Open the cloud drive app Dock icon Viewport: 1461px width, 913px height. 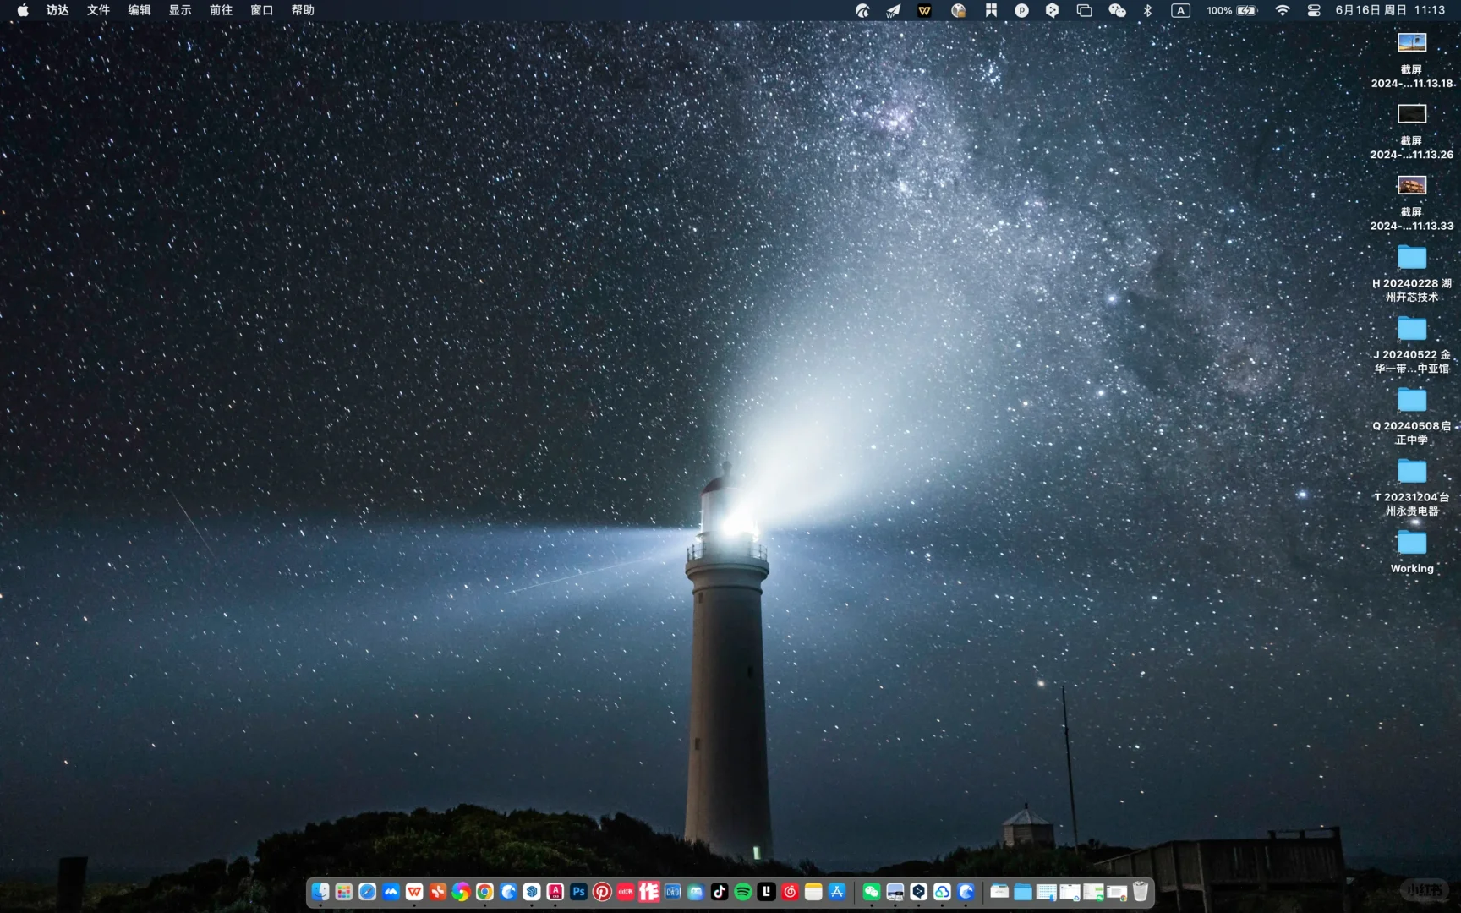(x=942, y=891)
